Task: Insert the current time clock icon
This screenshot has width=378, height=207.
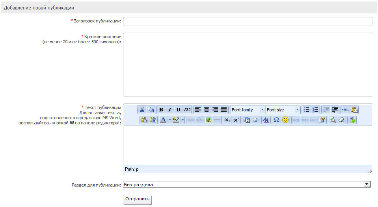Action: tap(255, 120)
